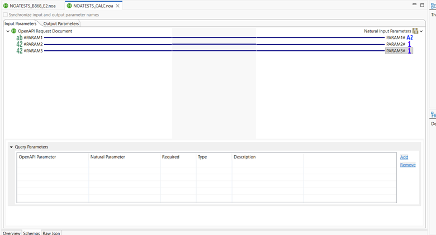Switch to the Overview bottom tab
436x235 pixels.
(x=11, y=233)
